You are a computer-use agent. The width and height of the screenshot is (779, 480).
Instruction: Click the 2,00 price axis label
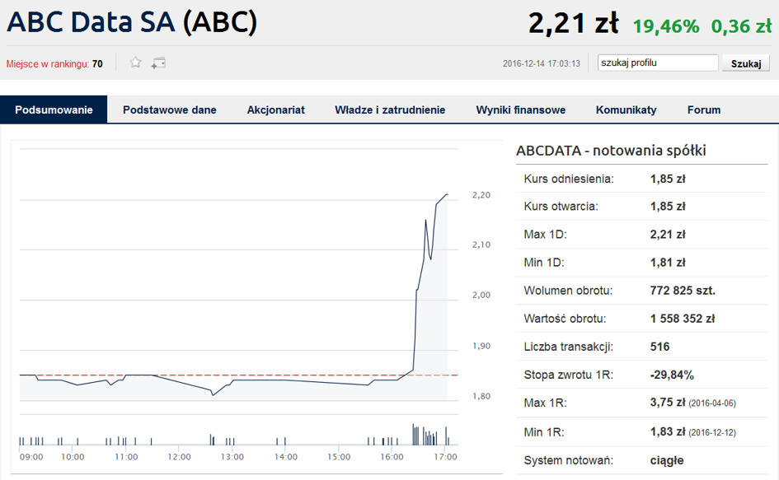pyautogui.click(x=481, y=295)
